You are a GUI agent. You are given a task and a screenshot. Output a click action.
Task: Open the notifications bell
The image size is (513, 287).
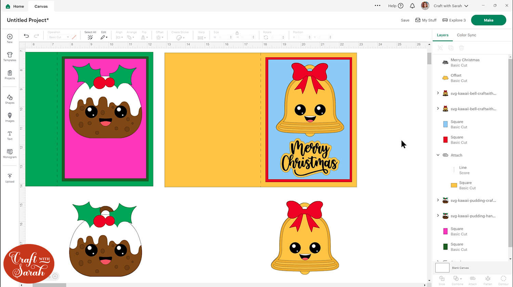click(412, 6)
